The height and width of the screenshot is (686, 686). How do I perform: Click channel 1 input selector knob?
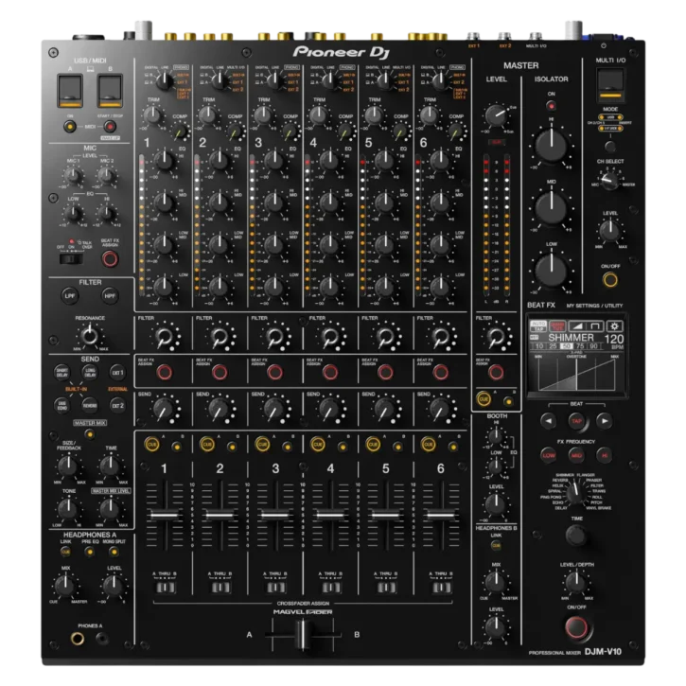coord(164,80)
